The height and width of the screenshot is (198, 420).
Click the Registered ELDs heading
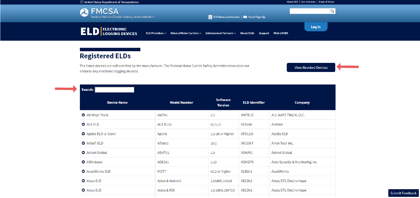pos(105,56)
